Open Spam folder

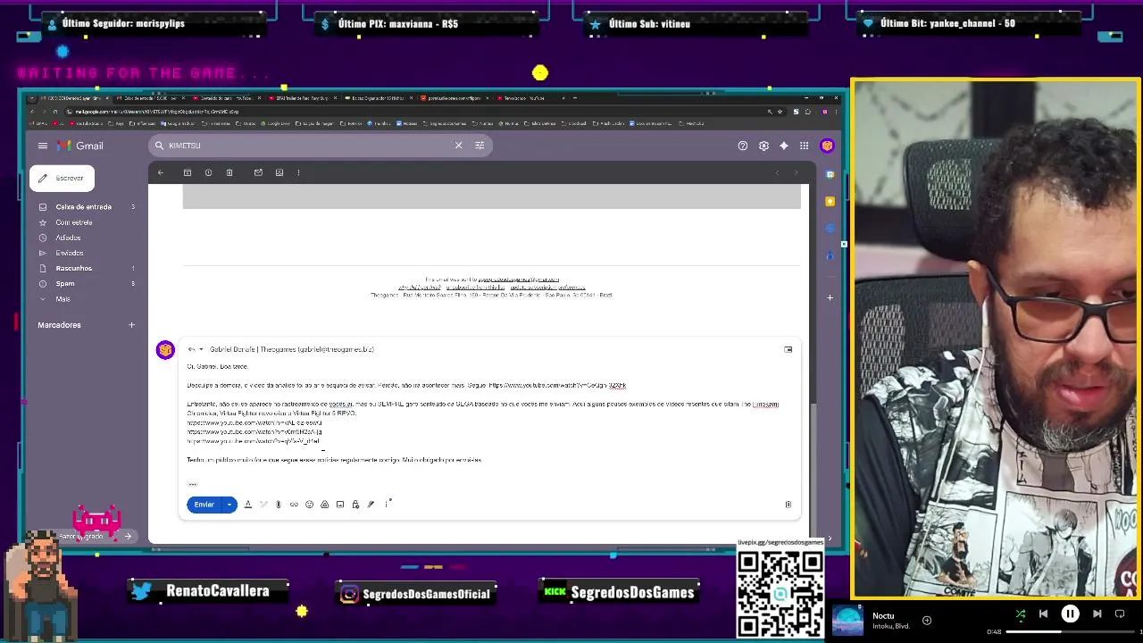[x=65, y=283]
